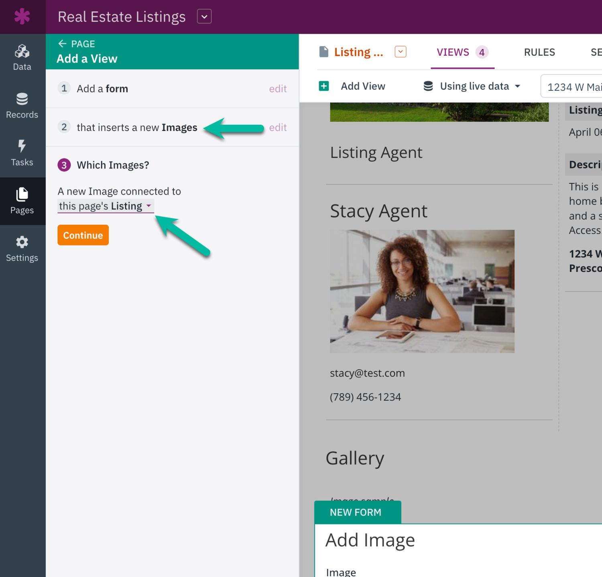Screen dimensions: 602x577
Task: Click the page document icon beside Listing
Action: click(323, 52)
